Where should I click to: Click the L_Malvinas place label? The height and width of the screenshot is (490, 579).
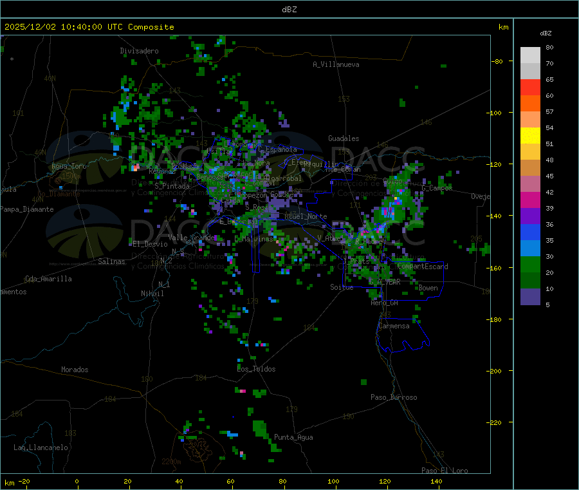253,239
